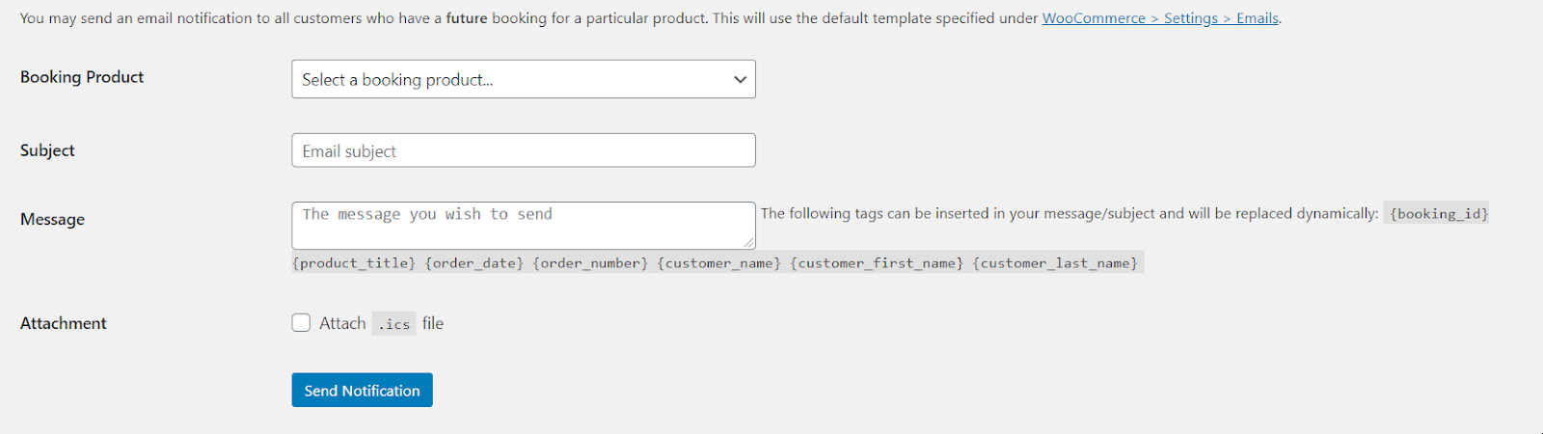Click the Attachment row label
This screenshot has width=1543, height=434.
64,323
